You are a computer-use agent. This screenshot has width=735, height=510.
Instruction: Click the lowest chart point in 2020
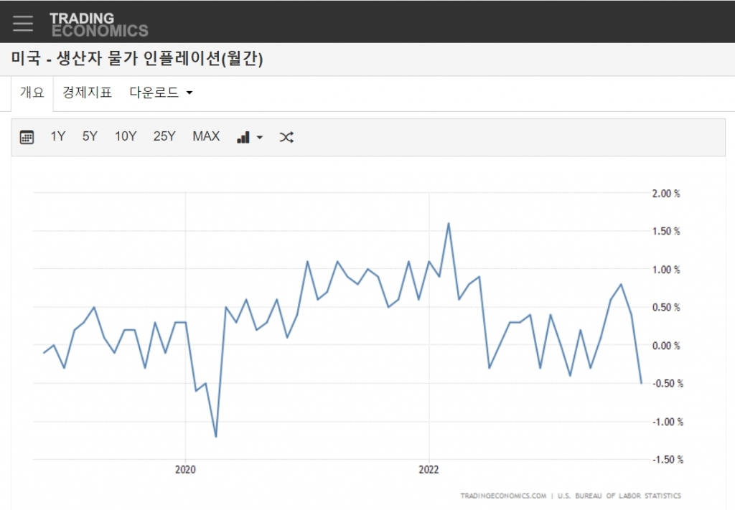(x=216, y=436)
